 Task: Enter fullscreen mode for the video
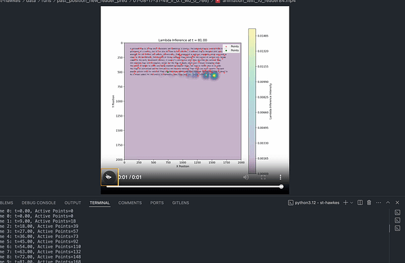(x=263, y=177)
